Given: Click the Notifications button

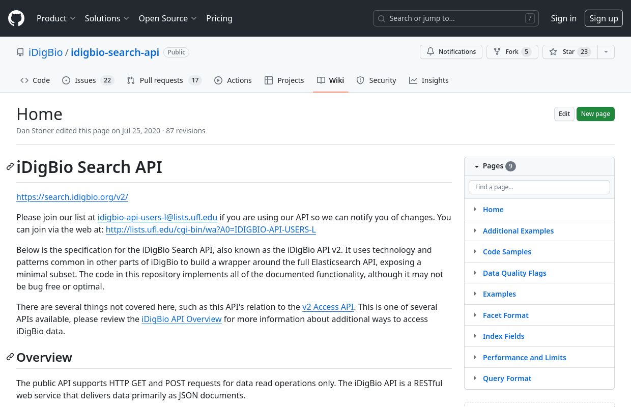Looking at the screenshot, I should tap(451, 52).
